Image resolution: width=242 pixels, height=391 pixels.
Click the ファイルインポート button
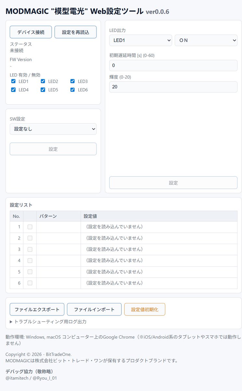point(94,309)
